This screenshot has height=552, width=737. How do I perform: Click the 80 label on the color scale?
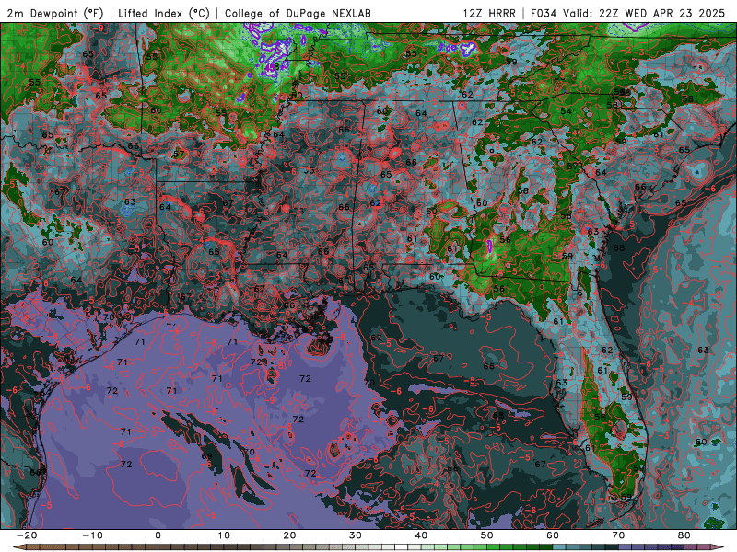(684, 535)
